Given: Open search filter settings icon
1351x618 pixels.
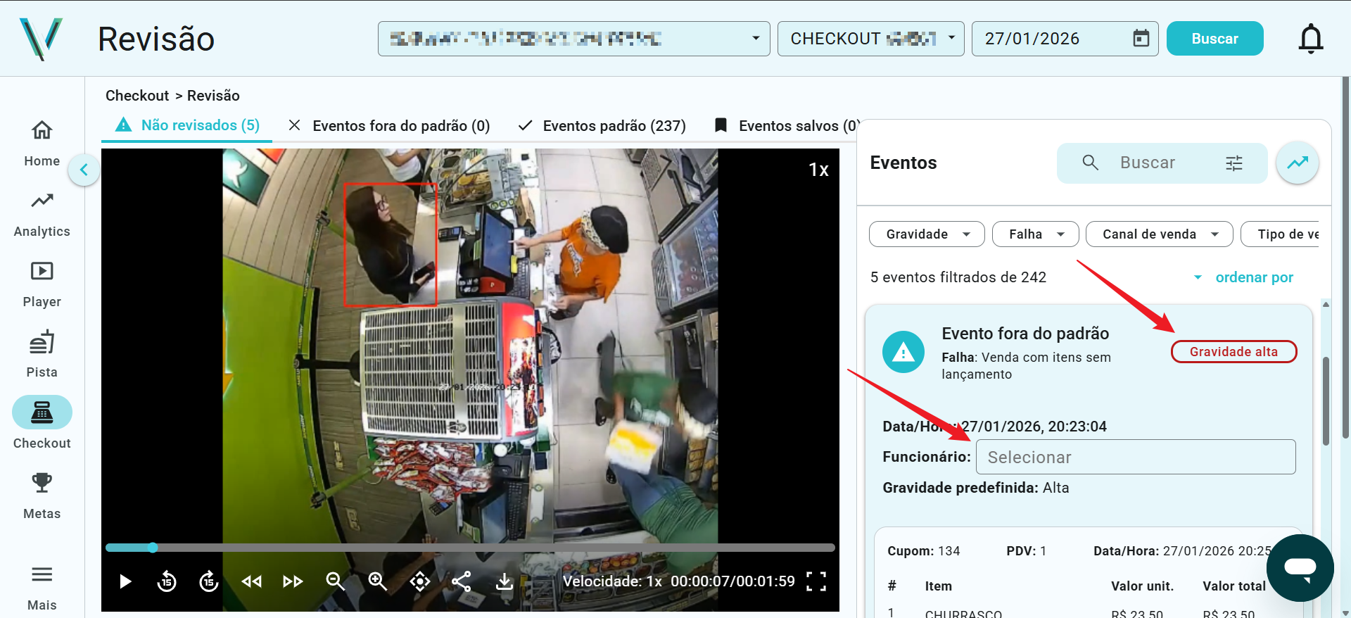Looking at the screenshot, I should point(1234,163).
